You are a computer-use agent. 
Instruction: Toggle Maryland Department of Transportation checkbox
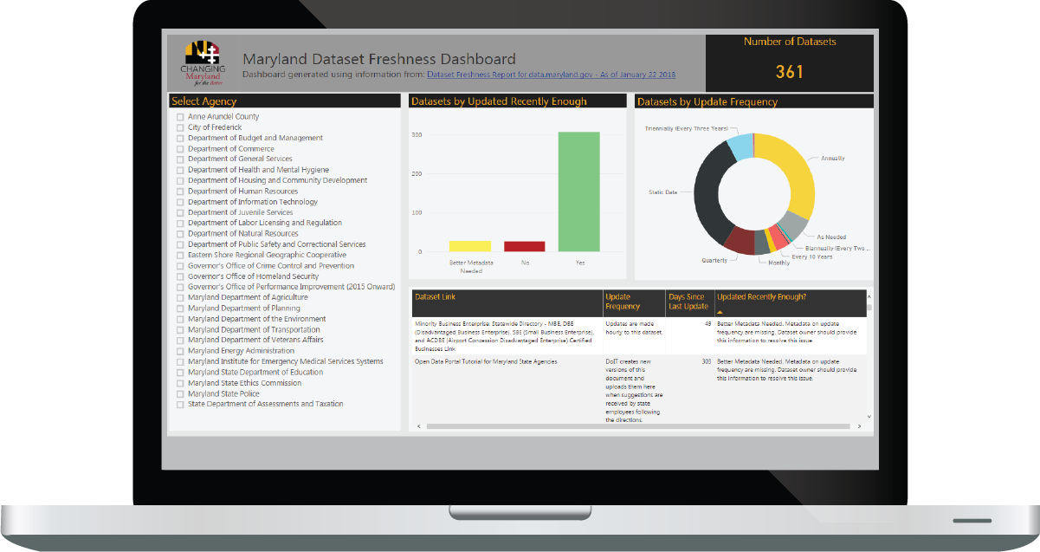pyautogui.click(x=180, y=330)
